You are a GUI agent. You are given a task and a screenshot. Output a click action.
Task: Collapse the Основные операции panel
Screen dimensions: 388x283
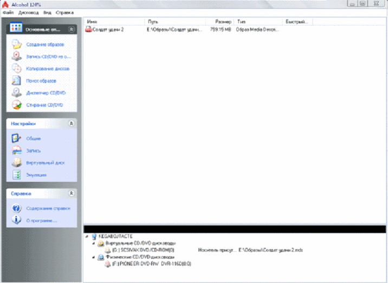pyautogui.click(x=72, y=29)
